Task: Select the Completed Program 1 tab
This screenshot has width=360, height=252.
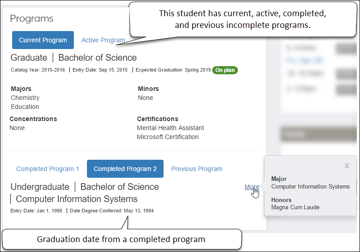Action: pos(47,169)
